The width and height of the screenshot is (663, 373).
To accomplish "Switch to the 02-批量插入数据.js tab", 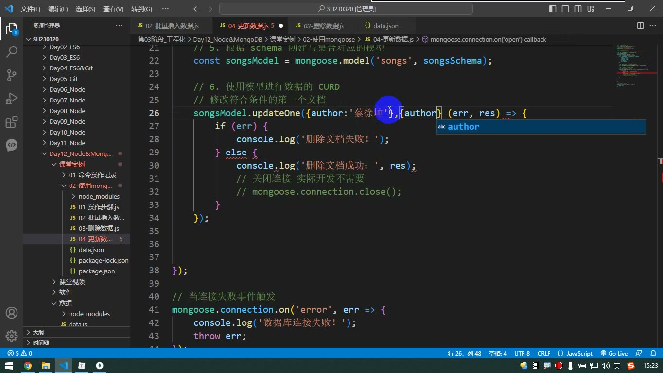I will [x=172, y=26].
